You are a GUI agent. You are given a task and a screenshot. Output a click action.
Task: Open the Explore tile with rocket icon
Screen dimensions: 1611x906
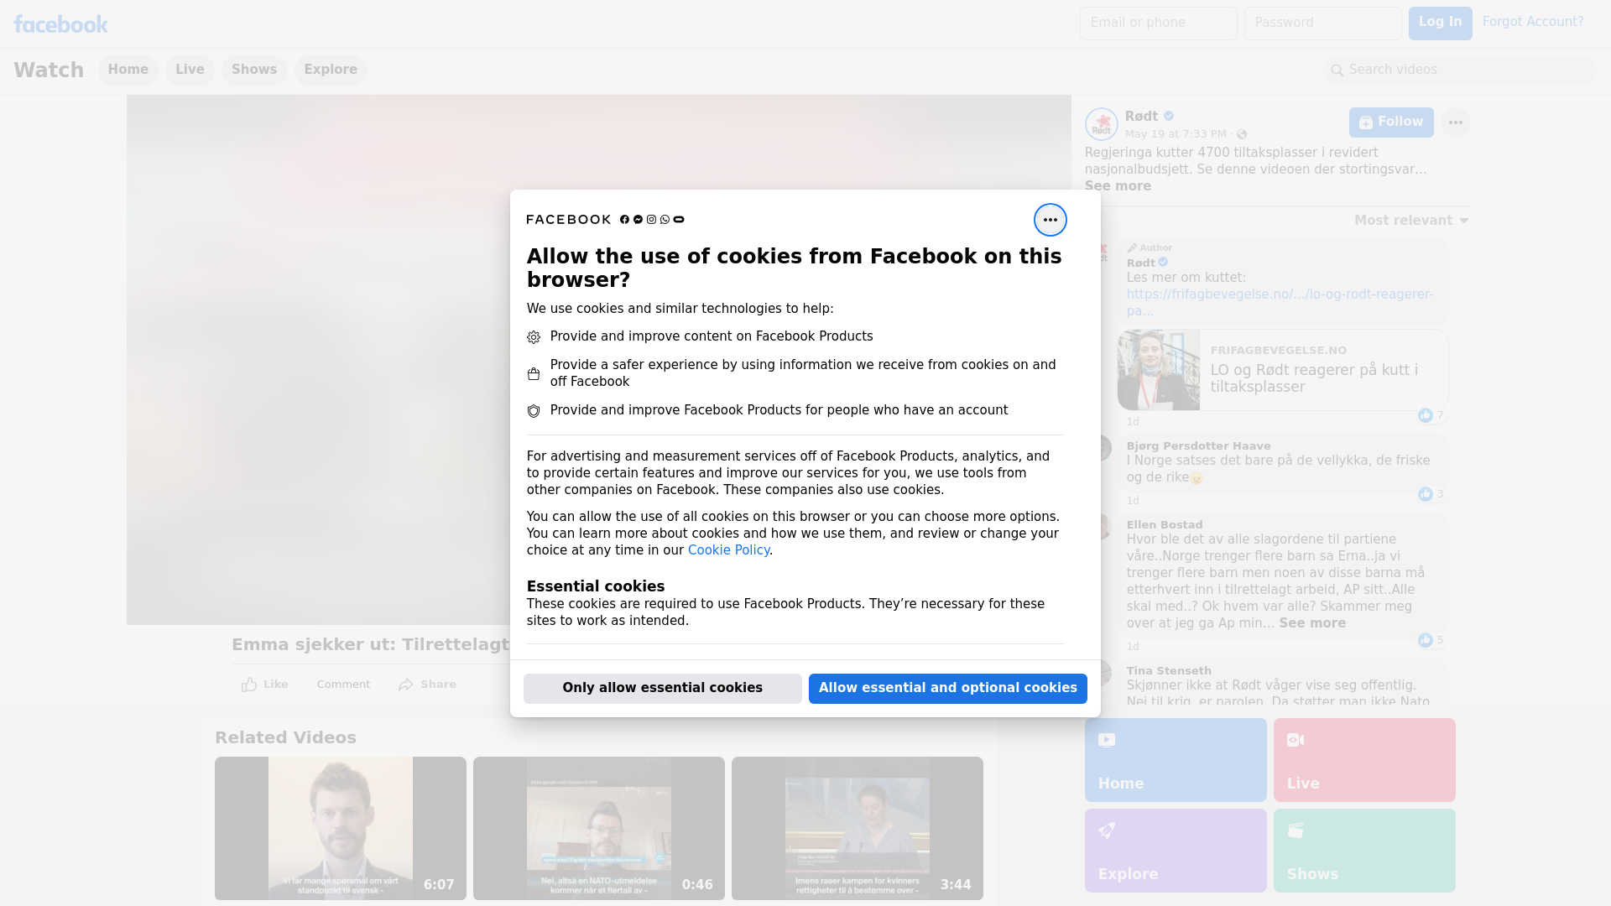click(1175, 850)
